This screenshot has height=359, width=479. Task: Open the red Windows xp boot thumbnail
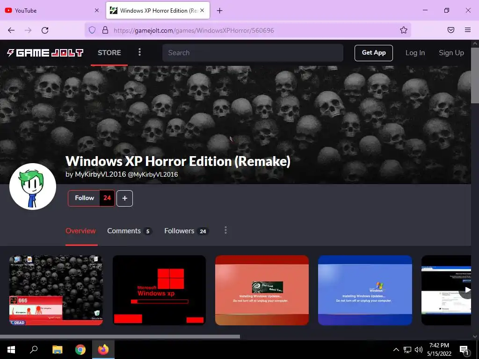coord(159,290)
